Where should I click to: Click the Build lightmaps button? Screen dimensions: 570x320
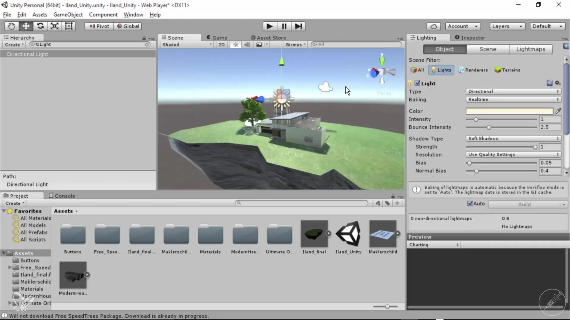pyautogui.click(x=524, y=204)
